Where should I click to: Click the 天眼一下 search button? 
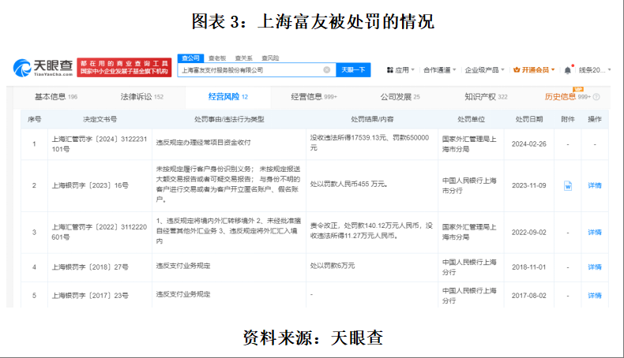pos(354,70)
